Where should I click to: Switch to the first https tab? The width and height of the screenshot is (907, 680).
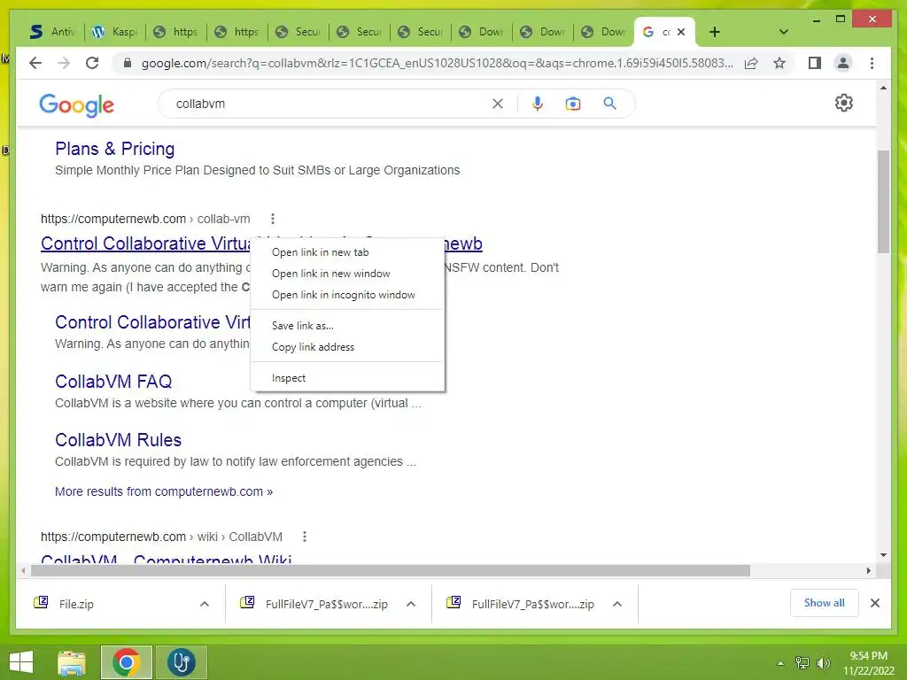(176, 32)
